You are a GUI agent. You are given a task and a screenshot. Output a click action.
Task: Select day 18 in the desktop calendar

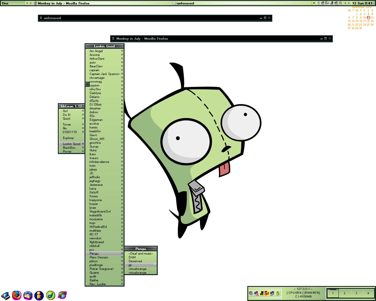tap(368, 21)
